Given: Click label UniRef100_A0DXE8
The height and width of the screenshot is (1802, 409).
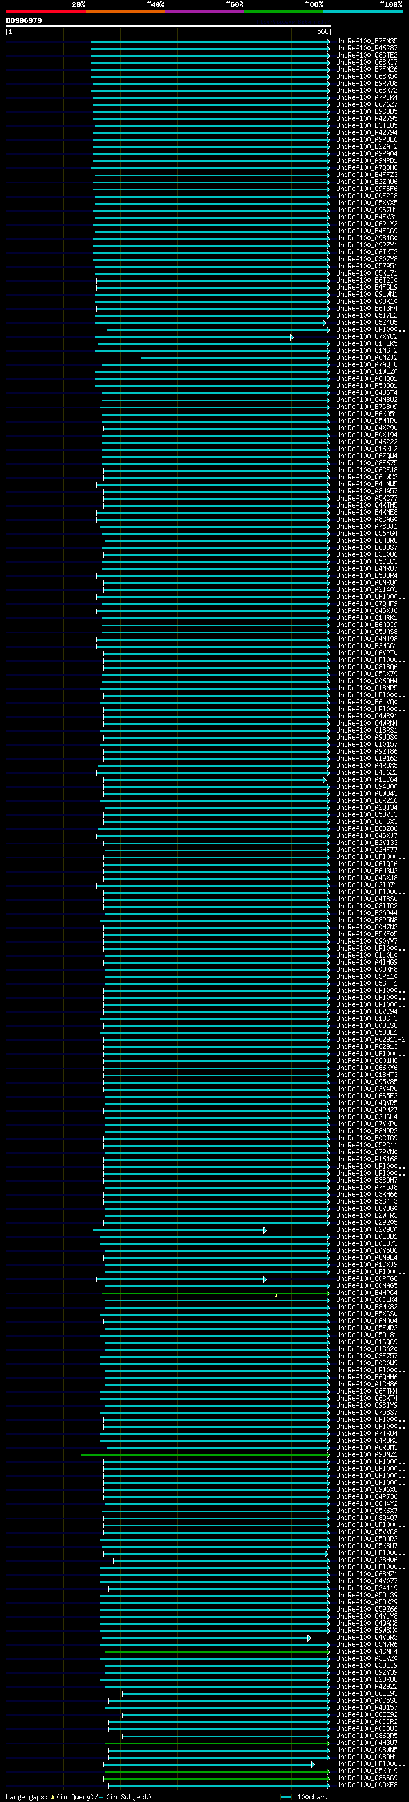Looking at the screenshot, I should pos(367,1785).
